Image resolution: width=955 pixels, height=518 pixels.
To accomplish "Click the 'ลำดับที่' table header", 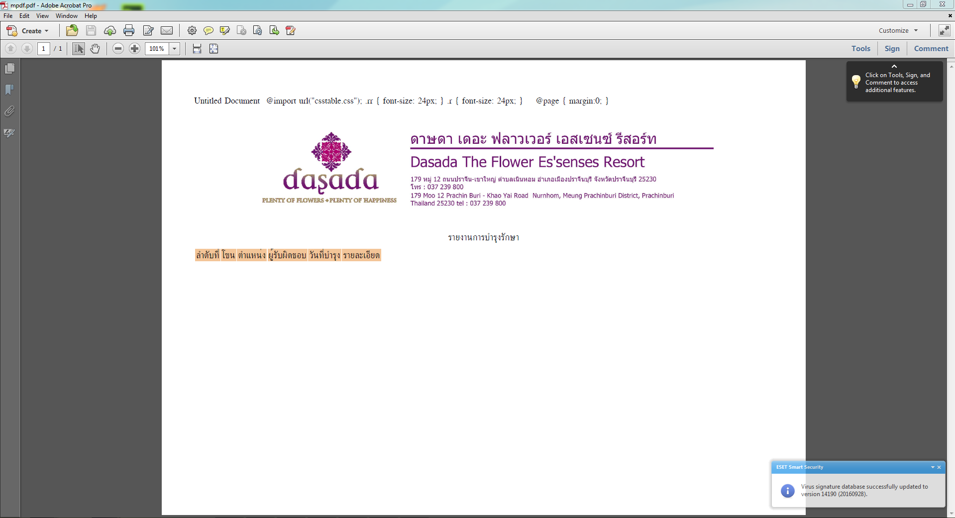I will 208,255.
